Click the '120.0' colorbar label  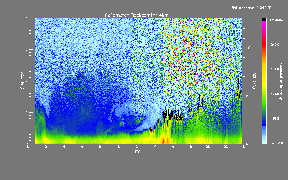(275, 94)
